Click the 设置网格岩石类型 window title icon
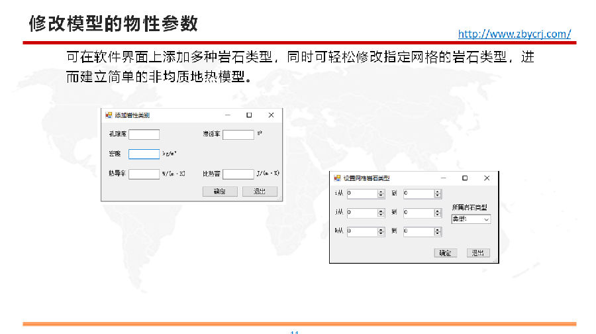This screenshot has width=596, height=334. 337,178
